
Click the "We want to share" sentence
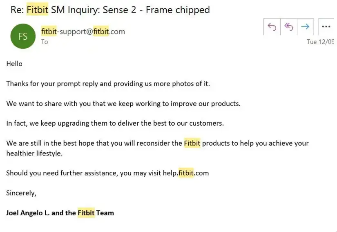[123, 104]
